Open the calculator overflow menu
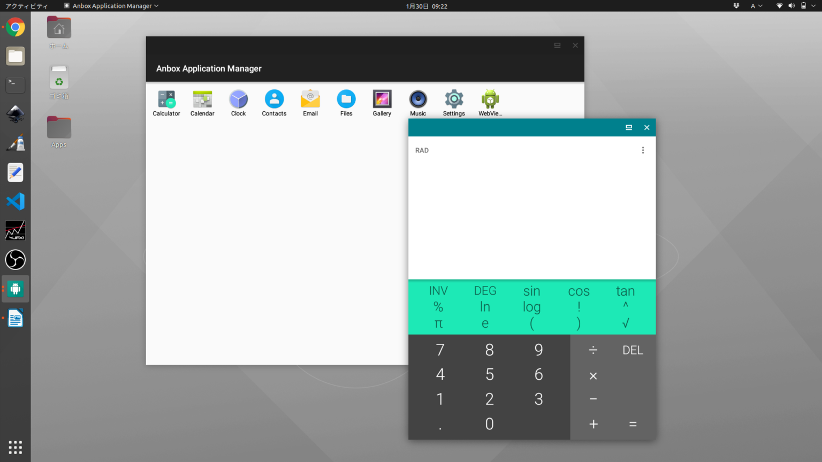 click(643, 150)
